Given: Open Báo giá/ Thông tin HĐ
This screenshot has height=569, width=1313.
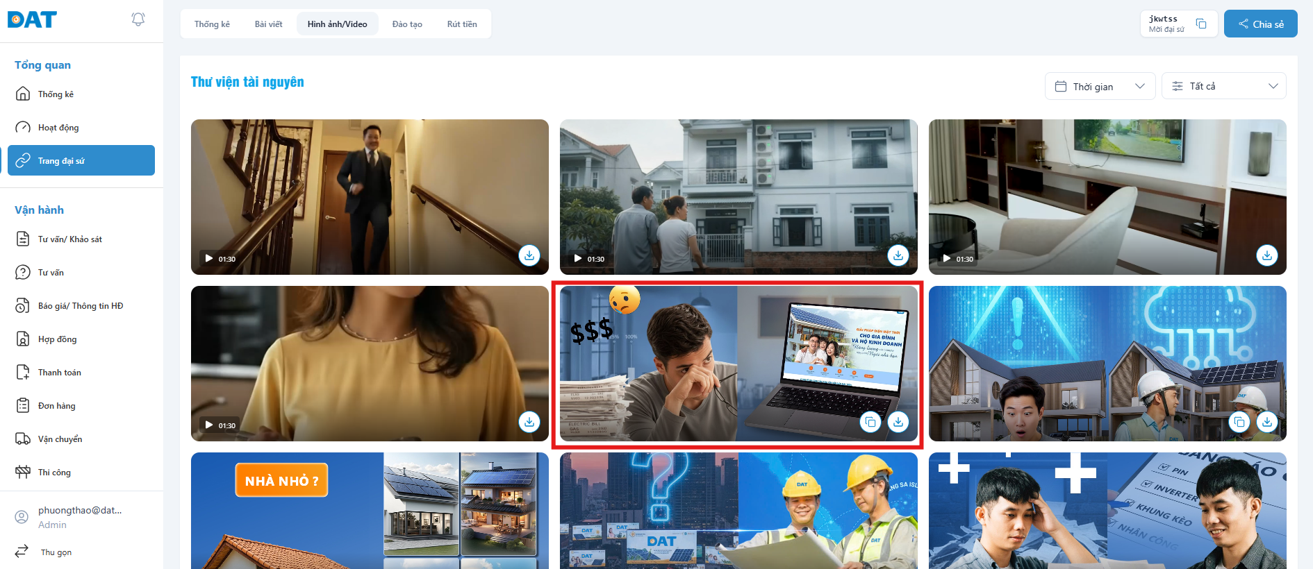Looking at the screenshot, I should (81, 305).
